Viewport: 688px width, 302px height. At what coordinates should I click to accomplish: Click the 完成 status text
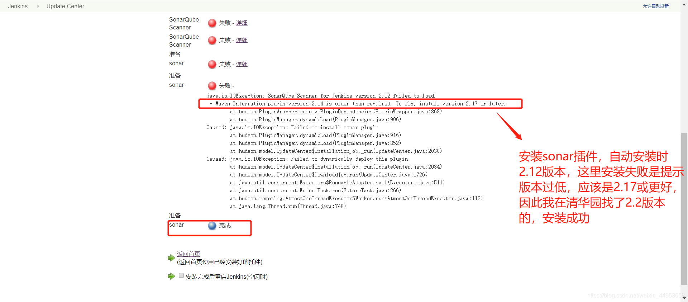click(225, 226)
